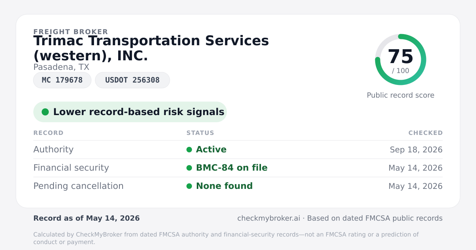
Task: Click the Sep 18, 2026 checked date
Action: (x=416, y=150)
